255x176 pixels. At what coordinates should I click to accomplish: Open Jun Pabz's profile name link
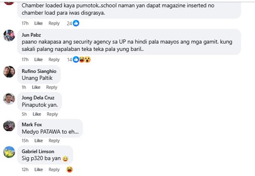pos(31,35)
